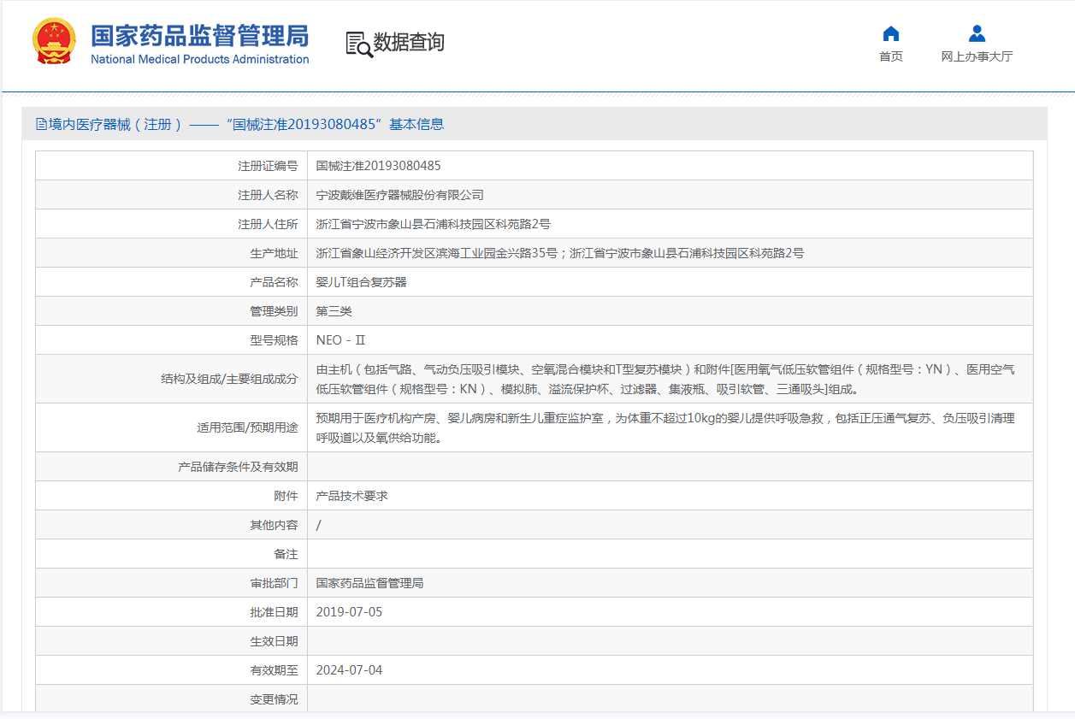Image resolution: width=1075 pixels, height=719 pixels.
Task: Select the slash value in 其他内容 row
Action: coord(319,525)
